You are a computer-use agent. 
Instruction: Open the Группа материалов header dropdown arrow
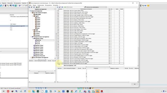point(55,9)
